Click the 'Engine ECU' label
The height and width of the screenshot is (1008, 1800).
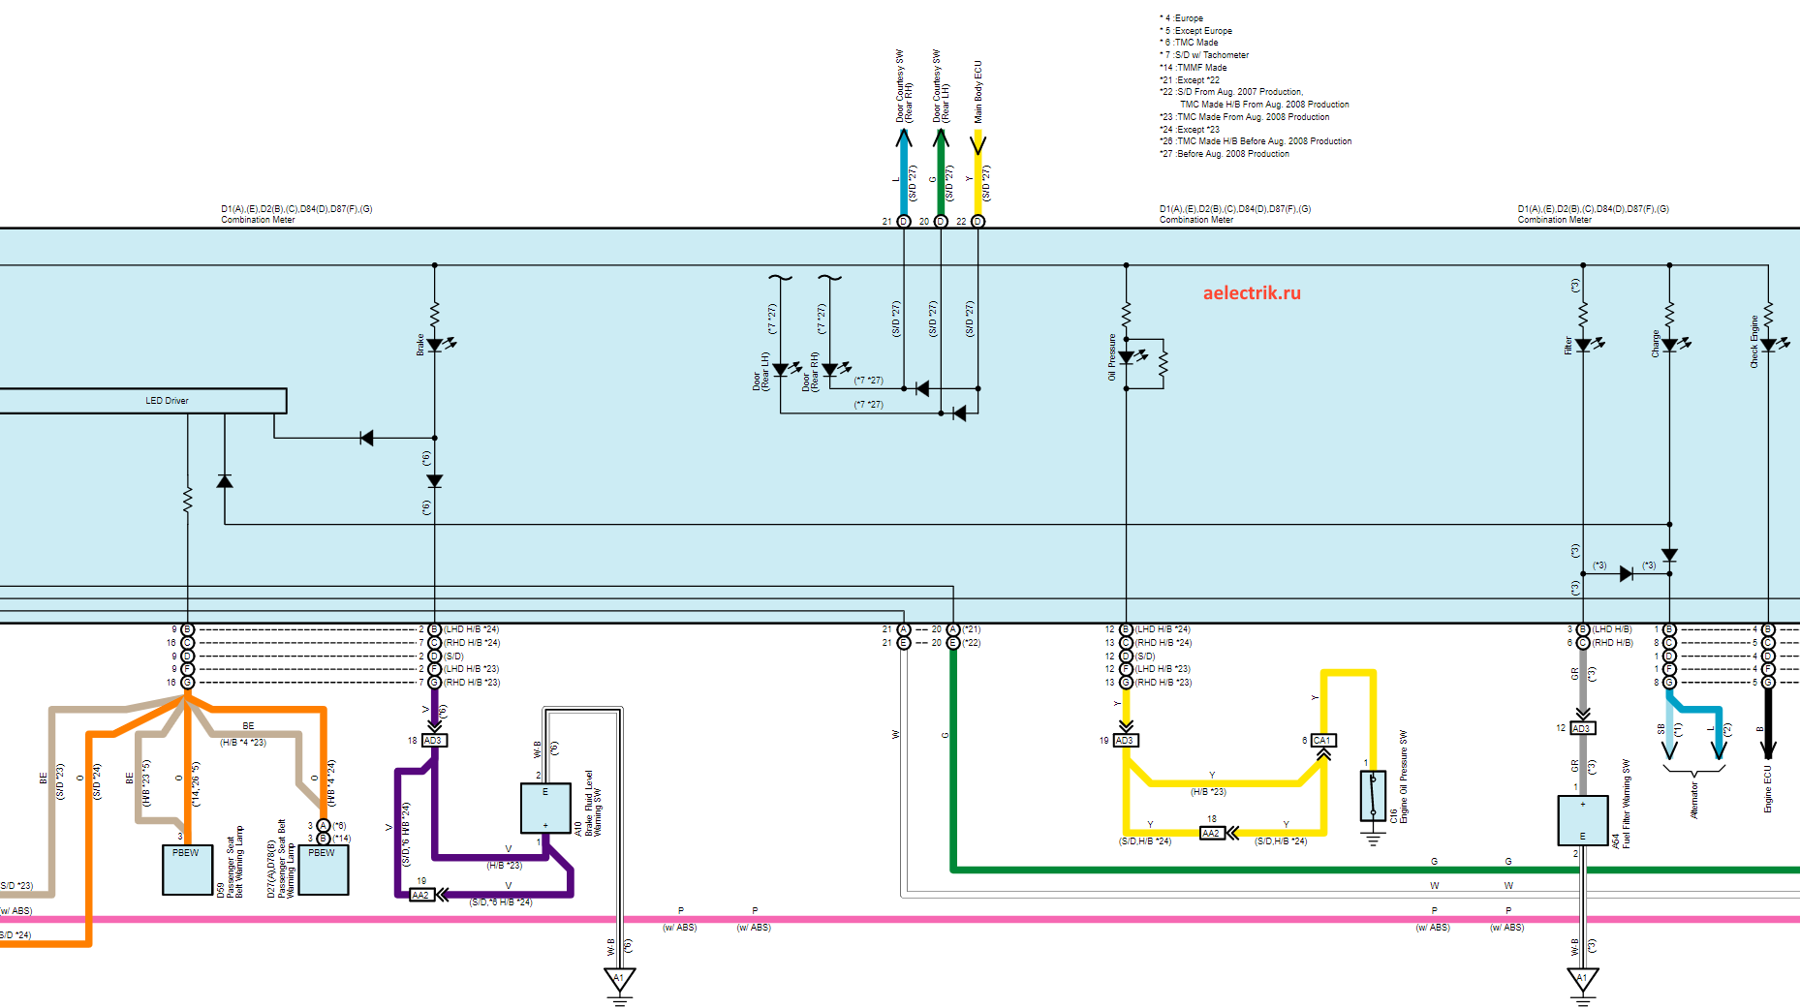pyautogui.click(x=1768, y=789)
